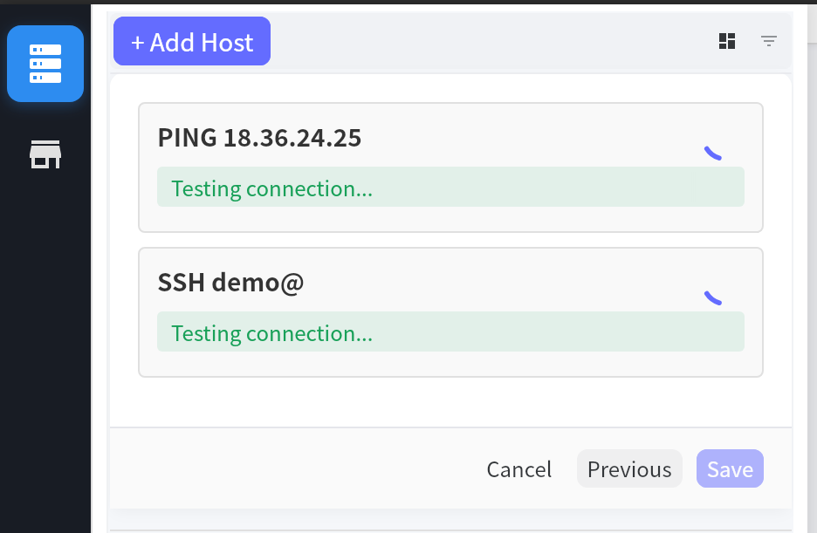Click the PING 18.36.24.25 title text

[x=259, y=137]
